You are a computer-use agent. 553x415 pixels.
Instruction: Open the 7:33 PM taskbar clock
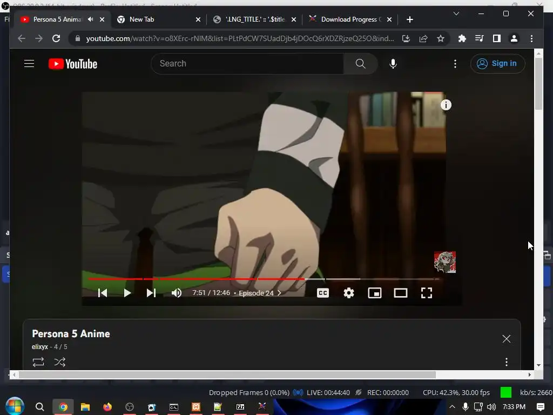[514, 407]
